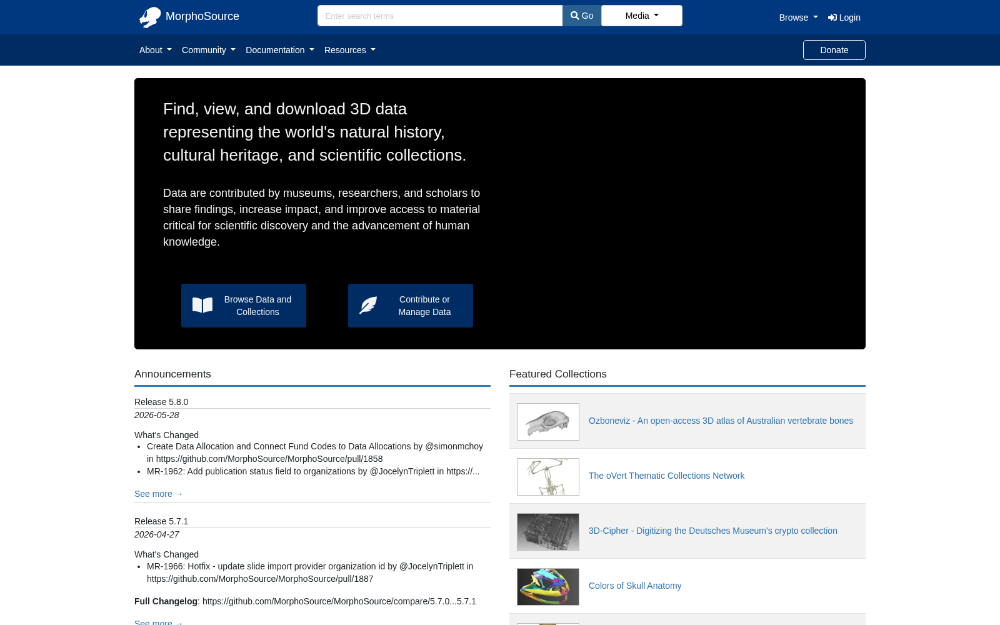Click the 3D-Cipher machine thumbnail
This screenshot has height=625, width=1000.
tap(548, 532)
